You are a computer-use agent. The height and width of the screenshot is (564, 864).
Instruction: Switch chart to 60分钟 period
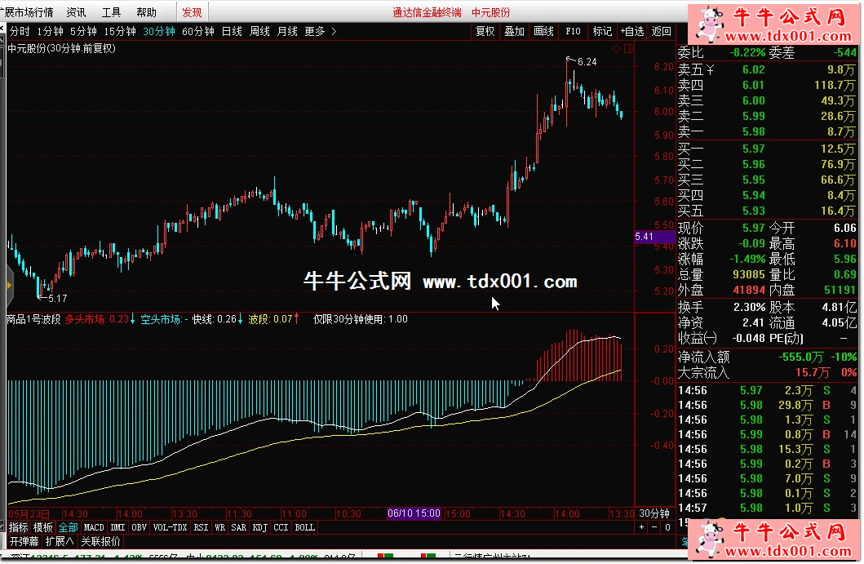pyautogui.click(x=197, y=32)
